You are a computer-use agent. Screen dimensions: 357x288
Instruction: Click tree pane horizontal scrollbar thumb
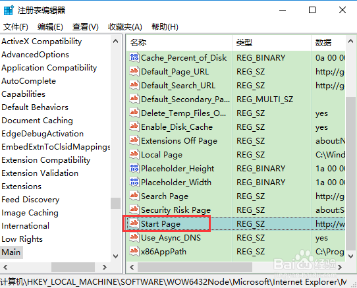(x=73, y=267)
